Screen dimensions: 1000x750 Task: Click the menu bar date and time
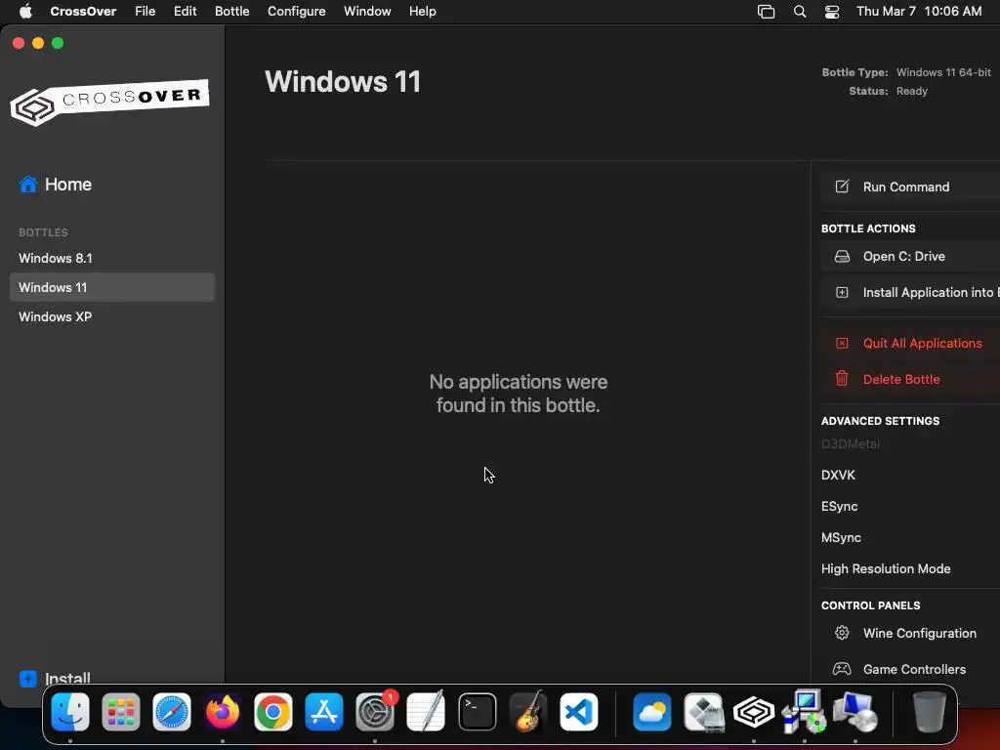click(918, 12)
